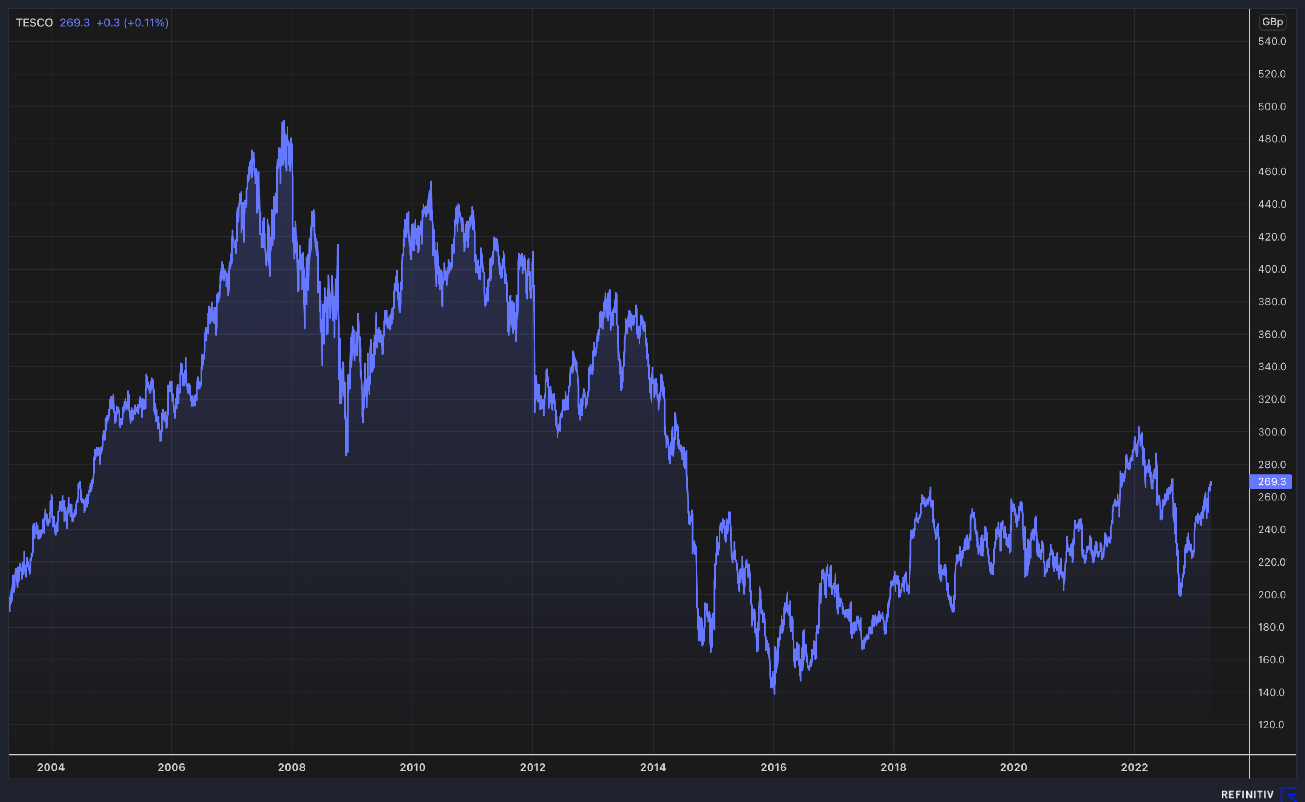Click the 2014 year label

[653, 767]
